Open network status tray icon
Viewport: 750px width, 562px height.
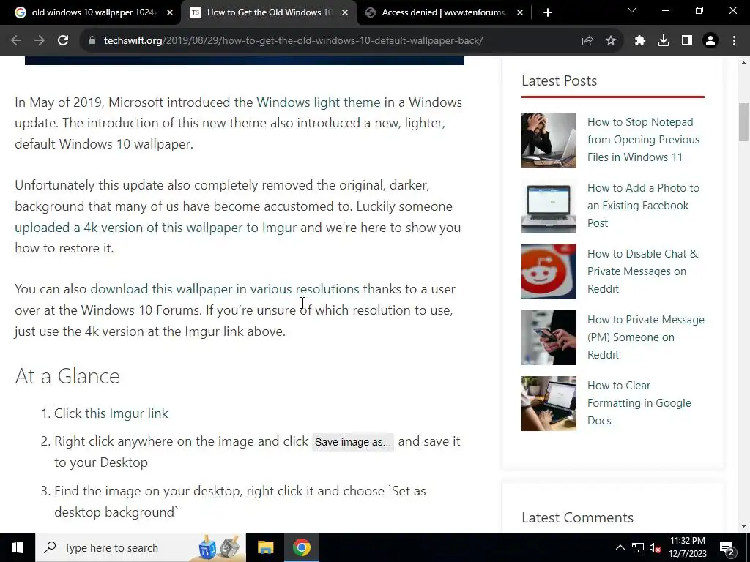[x=638, y=547]
